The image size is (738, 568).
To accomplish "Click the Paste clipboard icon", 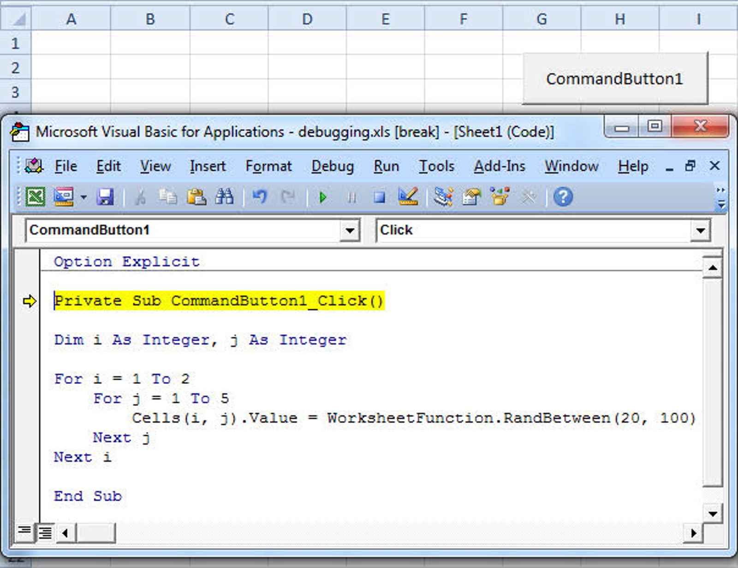I will [196, 197].
